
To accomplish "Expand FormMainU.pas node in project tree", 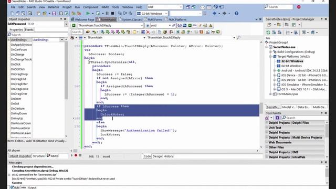I will (x=270, y=94).
